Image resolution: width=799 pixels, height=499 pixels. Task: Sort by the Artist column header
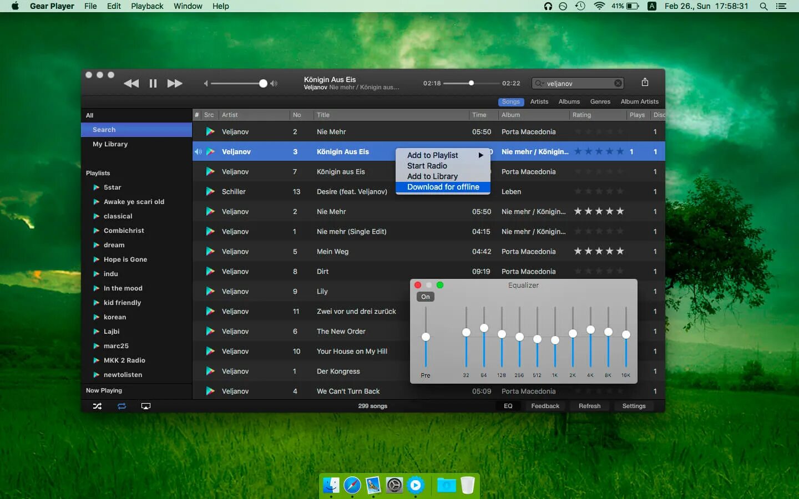pyautogui.click(x=255, y=115)
